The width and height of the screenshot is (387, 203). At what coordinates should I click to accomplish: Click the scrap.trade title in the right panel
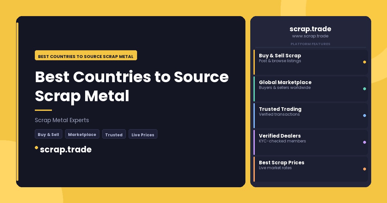point(310,29)
